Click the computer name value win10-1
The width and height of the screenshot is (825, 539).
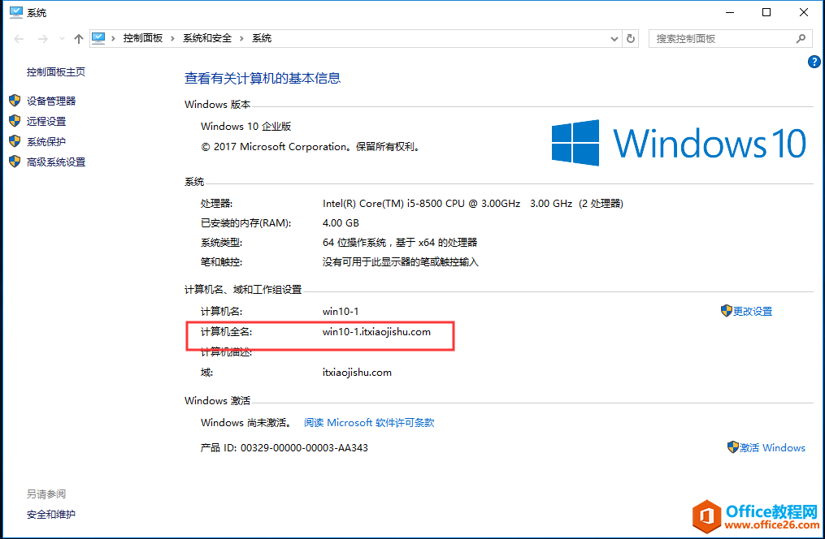point(341,312)
